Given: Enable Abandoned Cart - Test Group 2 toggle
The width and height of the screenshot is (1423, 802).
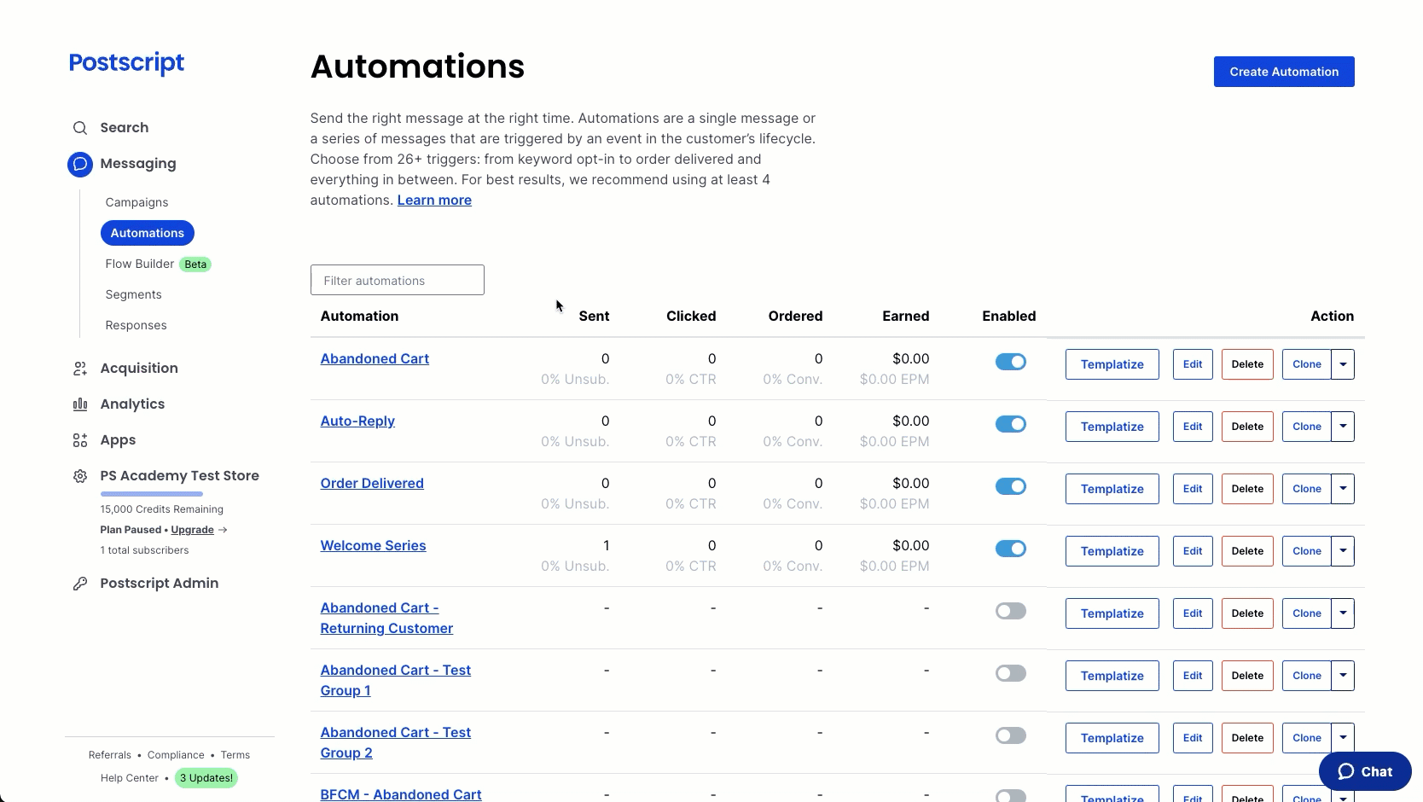Looking at the screenshot, I should tap(1011, 735).
